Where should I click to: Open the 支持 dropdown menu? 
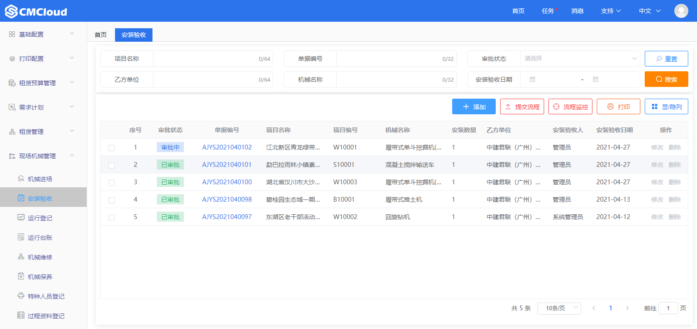pos(611,11)
